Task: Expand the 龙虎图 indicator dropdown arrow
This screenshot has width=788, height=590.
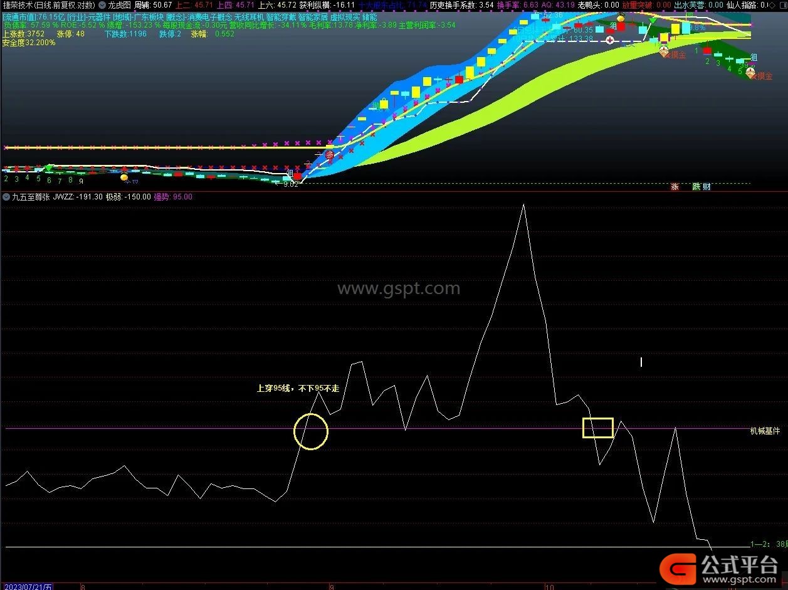Action: click(102, 4)
